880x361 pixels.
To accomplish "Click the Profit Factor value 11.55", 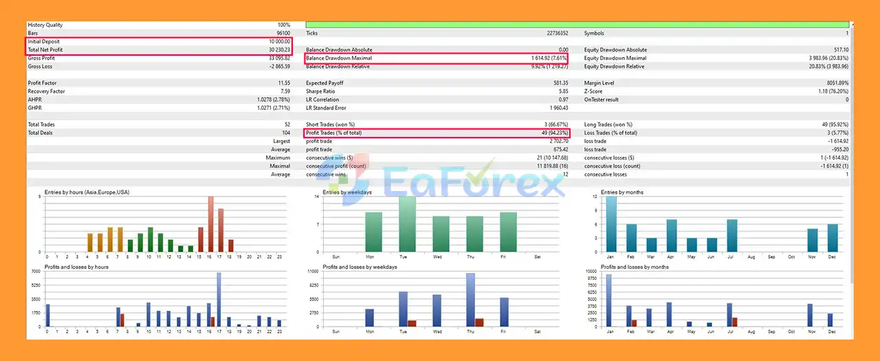I will click(x=283, y=83).
